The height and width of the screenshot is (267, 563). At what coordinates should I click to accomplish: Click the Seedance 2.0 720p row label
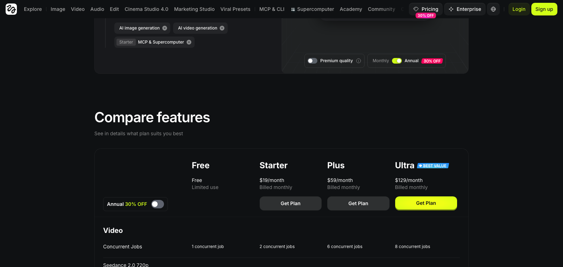pyautogui.click(x=126, y=265)
